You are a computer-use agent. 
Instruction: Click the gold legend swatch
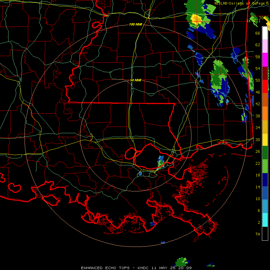tap(265, 127)
